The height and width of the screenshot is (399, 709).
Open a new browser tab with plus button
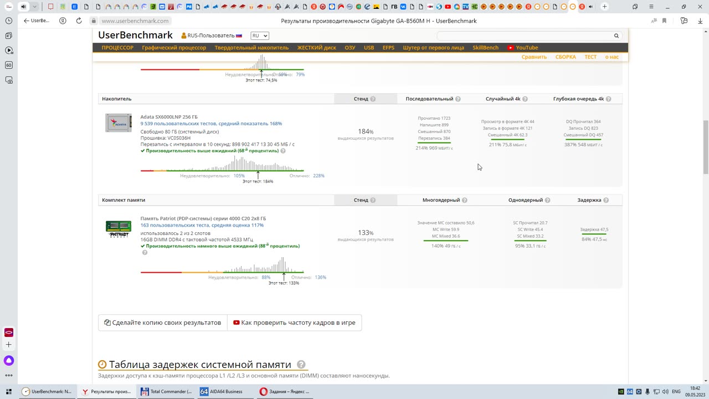pos(604,7)
